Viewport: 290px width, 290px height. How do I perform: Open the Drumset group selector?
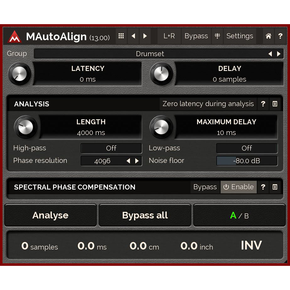(150, 54)
